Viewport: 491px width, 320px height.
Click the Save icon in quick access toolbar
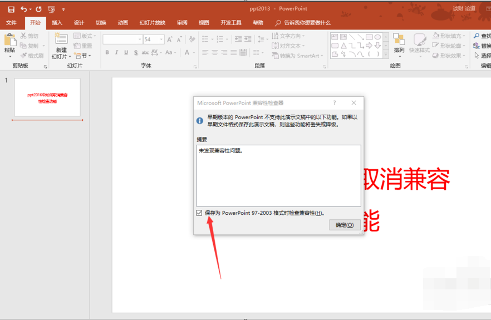[11, 9]
